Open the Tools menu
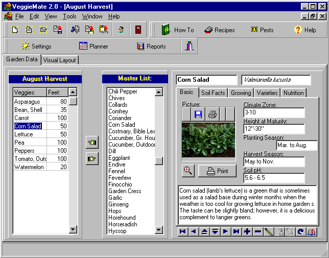 (69, 16)
